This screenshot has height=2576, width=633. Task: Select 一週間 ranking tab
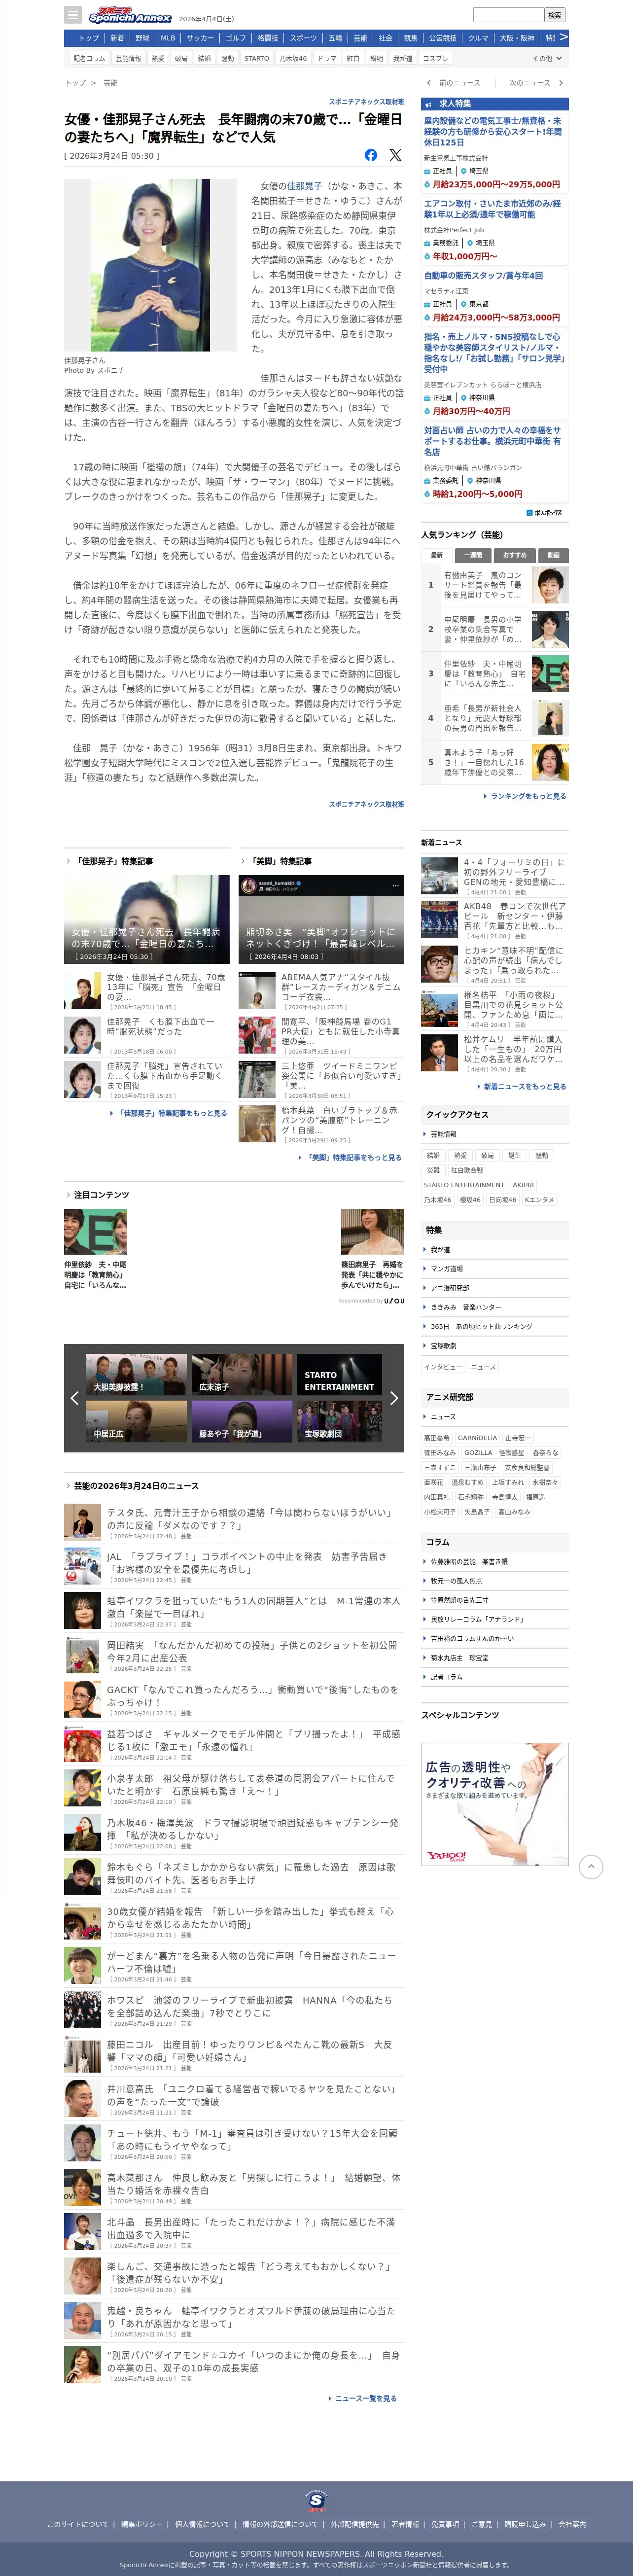click(473, 555)
